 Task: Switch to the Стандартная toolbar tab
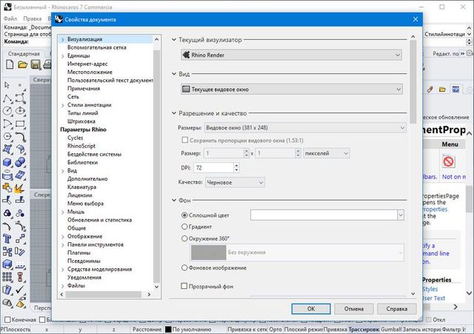coord(24,54)
